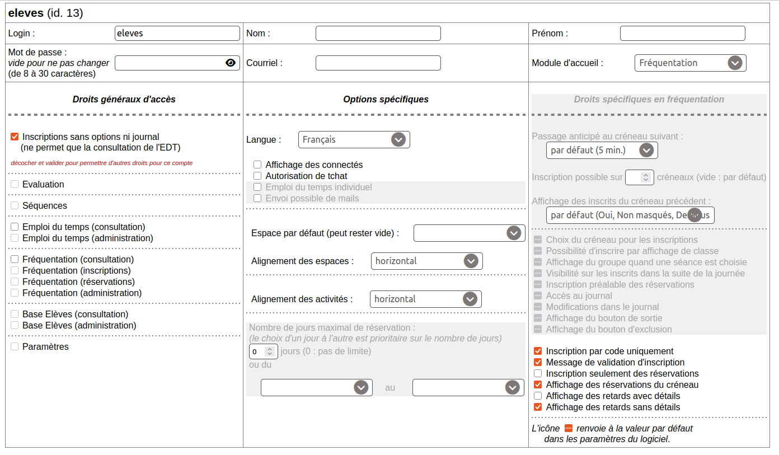Check 'Affichage des retards avec détails'
Image resolution: width=779 pixels, height=455 pixels.
tap(538, 396)
